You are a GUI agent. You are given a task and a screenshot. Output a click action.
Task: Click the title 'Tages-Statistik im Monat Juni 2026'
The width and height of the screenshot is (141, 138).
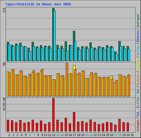(38, 4)
